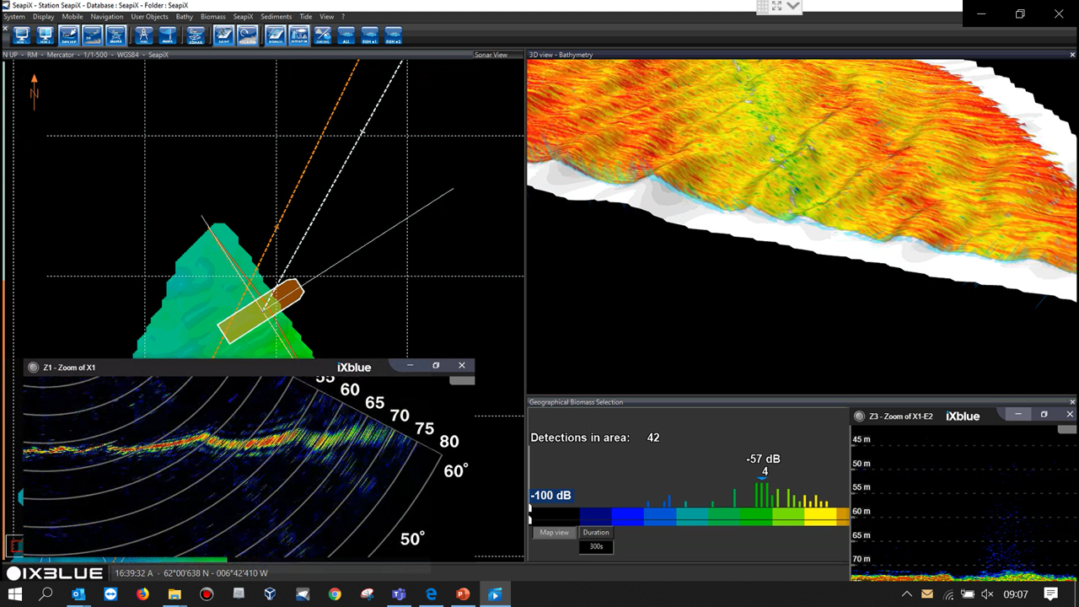Open the Bathy menu
The height and width of the screenshot is (607, 1079).
[185, 17]
